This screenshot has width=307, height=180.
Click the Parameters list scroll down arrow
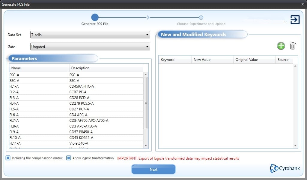click(146, 146)
